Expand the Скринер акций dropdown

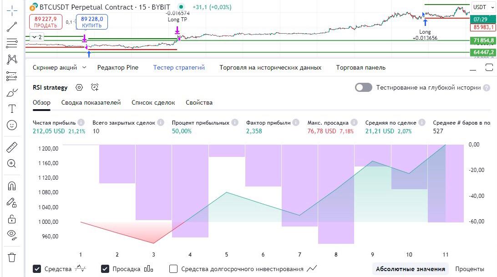click(x=84, y=68)
